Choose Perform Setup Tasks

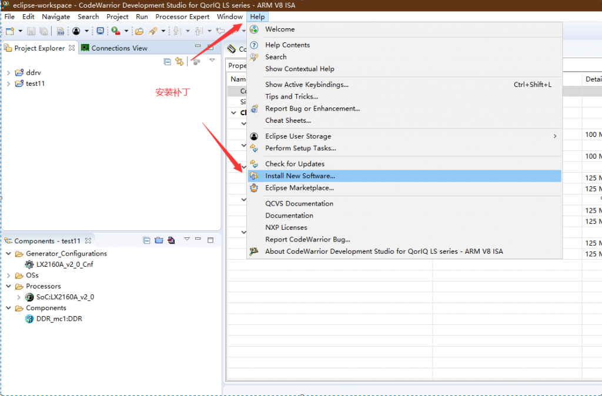point(404,148)
